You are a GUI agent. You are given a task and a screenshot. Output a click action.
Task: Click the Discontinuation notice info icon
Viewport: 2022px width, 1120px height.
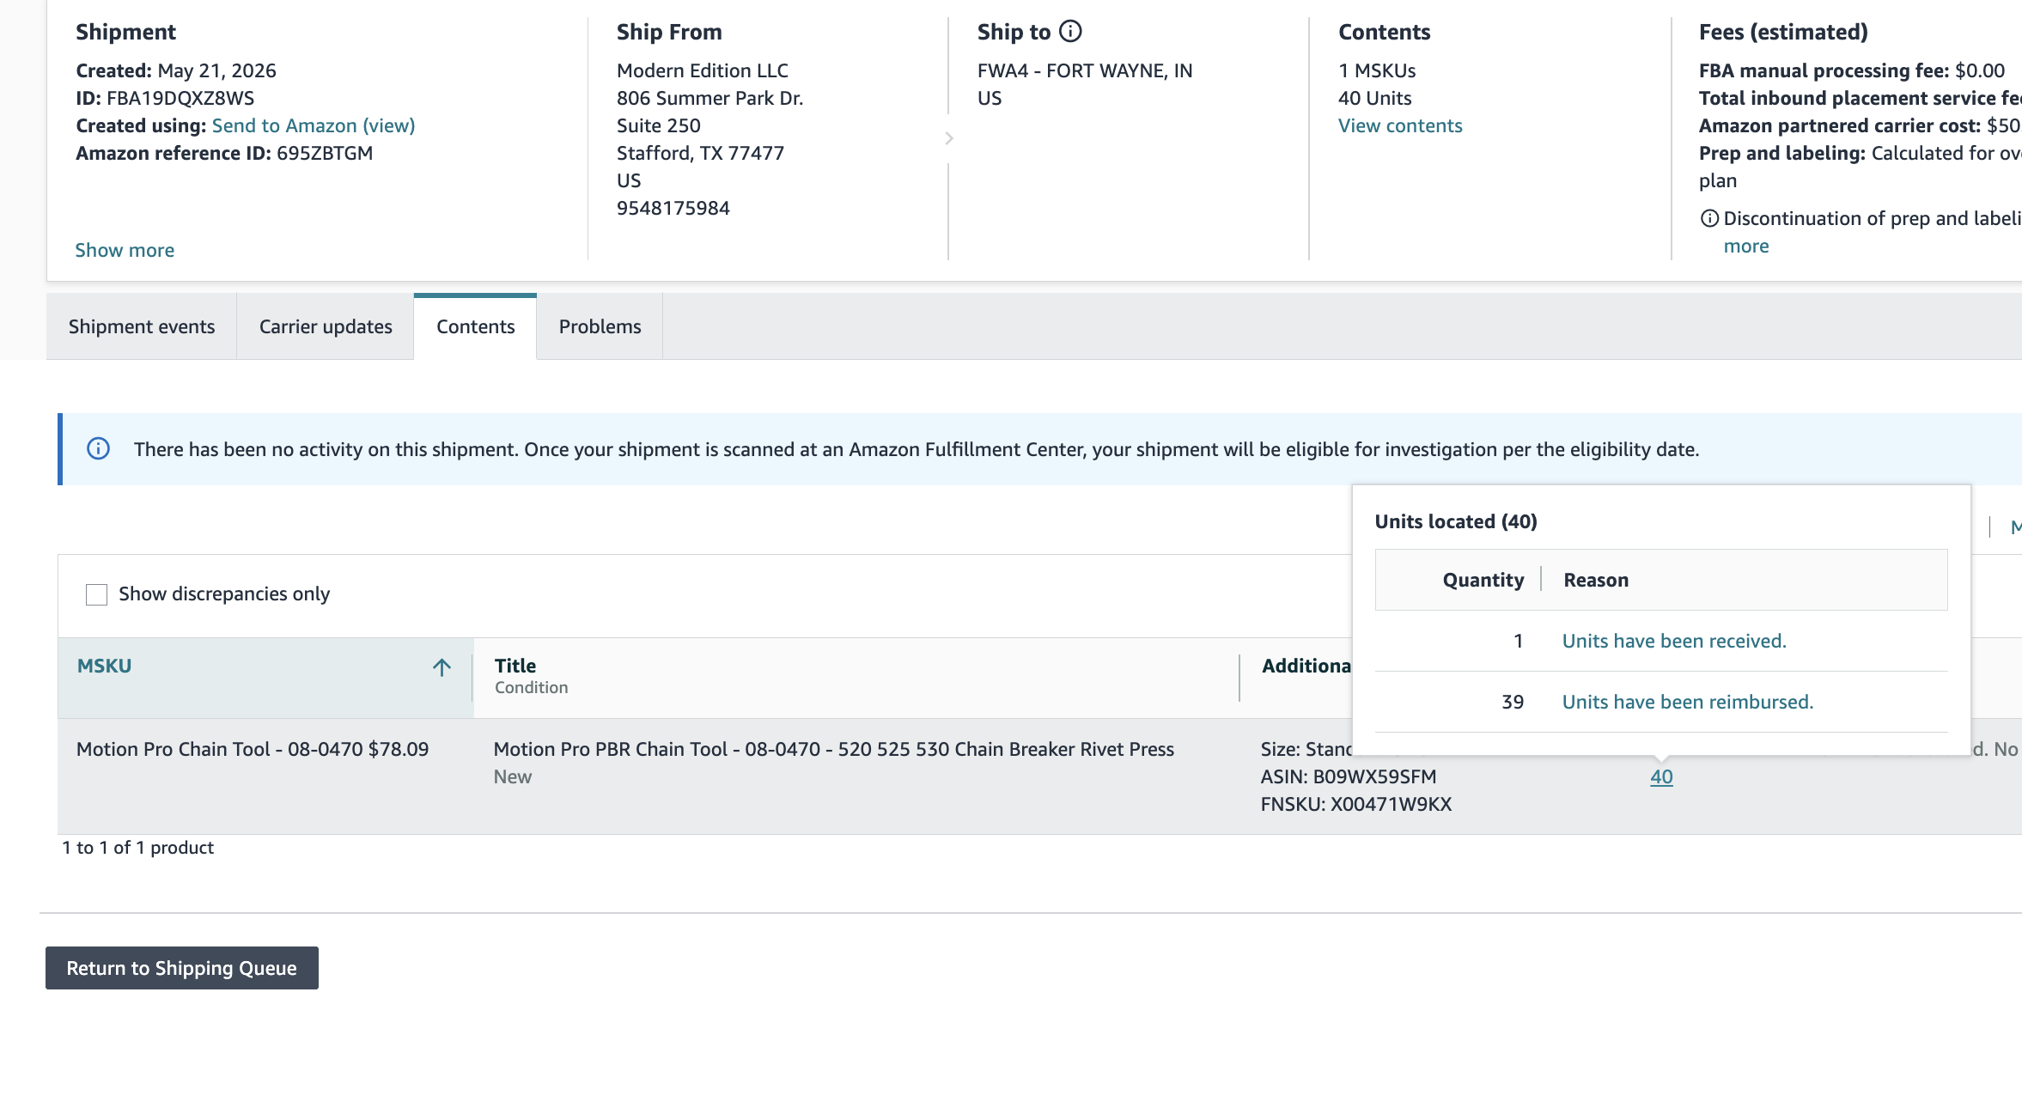click(1709, 218)
